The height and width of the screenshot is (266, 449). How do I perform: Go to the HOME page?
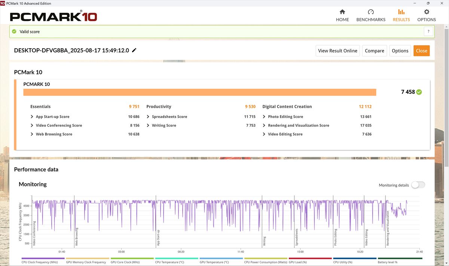pyautogui.click(x=342, y=15)
